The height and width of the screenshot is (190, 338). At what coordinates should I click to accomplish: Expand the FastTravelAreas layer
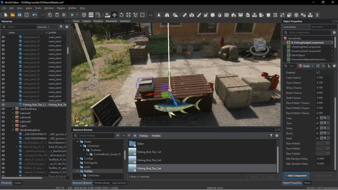[x=13, y=109]
